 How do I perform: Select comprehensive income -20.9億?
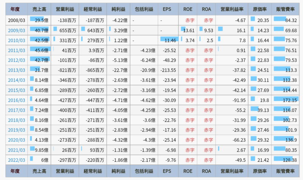coord(148,70)
